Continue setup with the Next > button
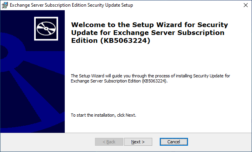The image size is (252, 152). 138,142
